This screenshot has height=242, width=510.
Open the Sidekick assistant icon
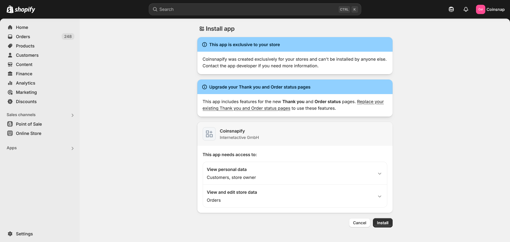[451, 9]
